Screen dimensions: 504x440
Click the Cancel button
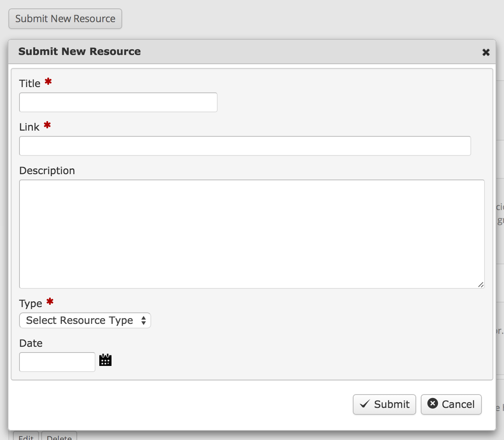(x=451, y=404)
